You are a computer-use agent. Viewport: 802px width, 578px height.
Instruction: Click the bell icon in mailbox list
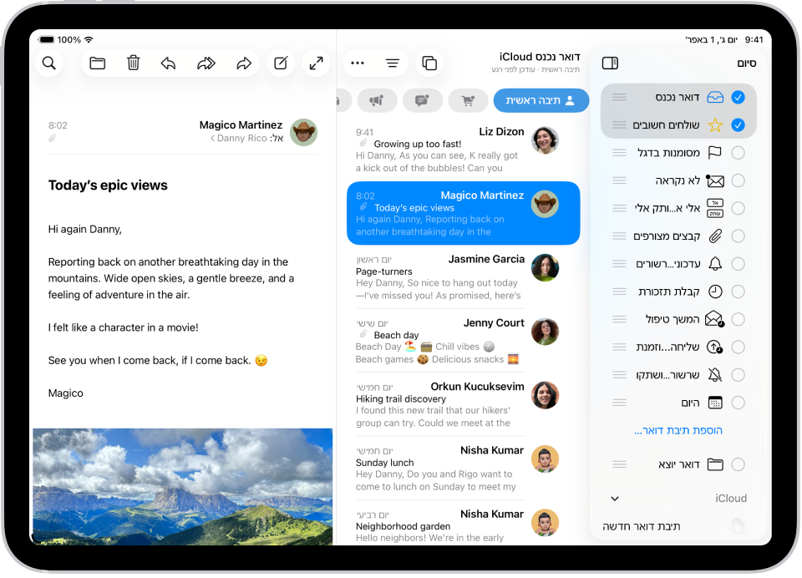click(x=715, y=264)
